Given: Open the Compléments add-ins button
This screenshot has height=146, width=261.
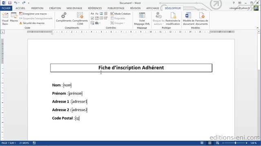Looking at the screenshot, I should tap(64, 17).
